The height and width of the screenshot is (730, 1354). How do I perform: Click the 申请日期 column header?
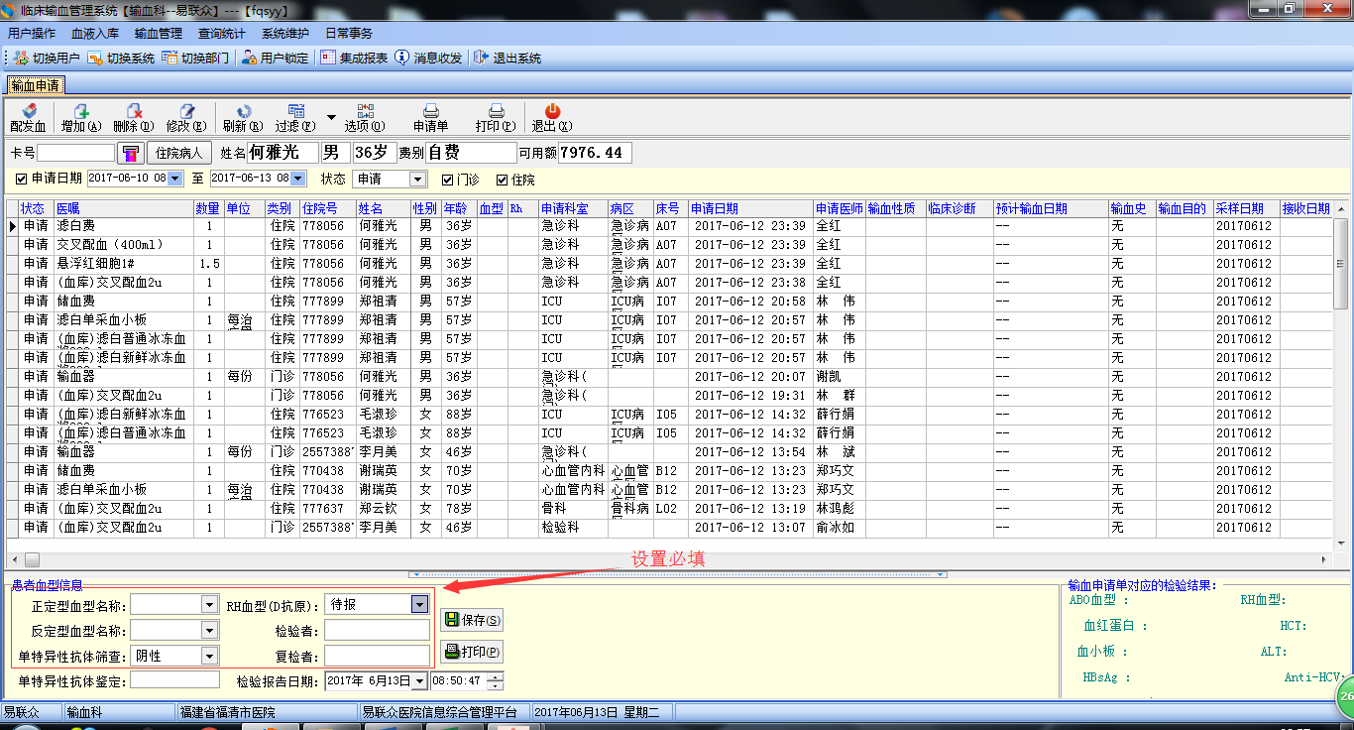750,208
